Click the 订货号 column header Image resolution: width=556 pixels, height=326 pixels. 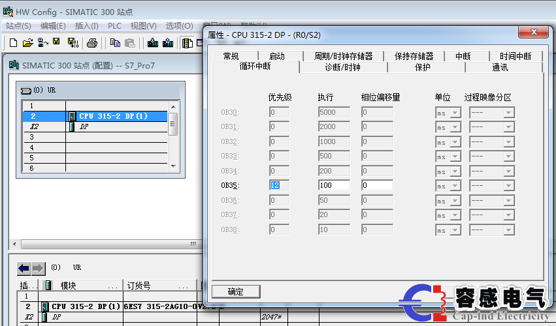[x=159, y=286]
